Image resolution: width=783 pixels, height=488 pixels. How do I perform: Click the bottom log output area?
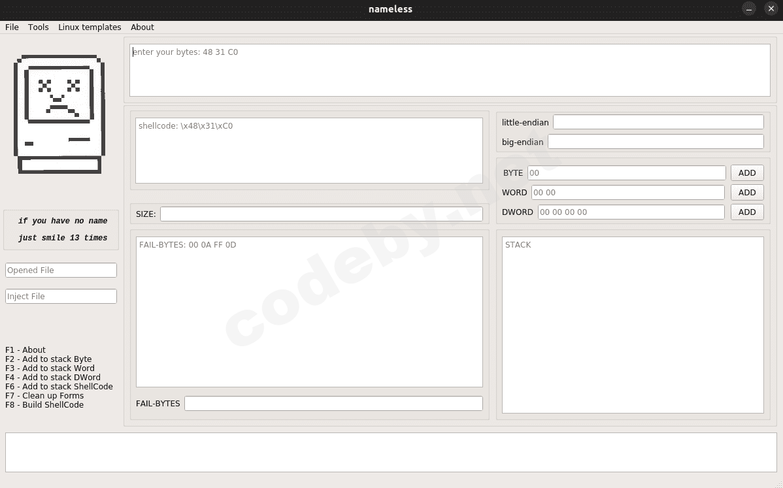pyautogui.click(x=391, y=452)
